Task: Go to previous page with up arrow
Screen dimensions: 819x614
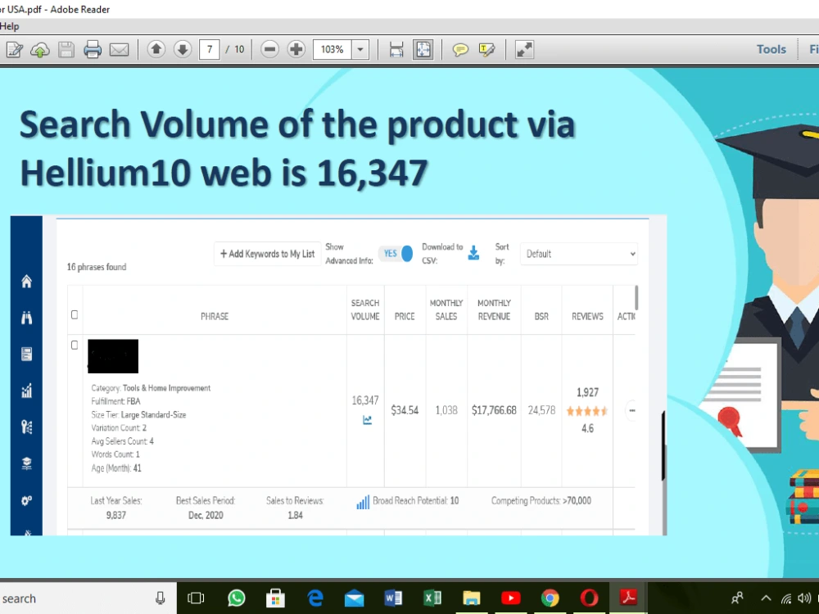Action: point(156,50)
